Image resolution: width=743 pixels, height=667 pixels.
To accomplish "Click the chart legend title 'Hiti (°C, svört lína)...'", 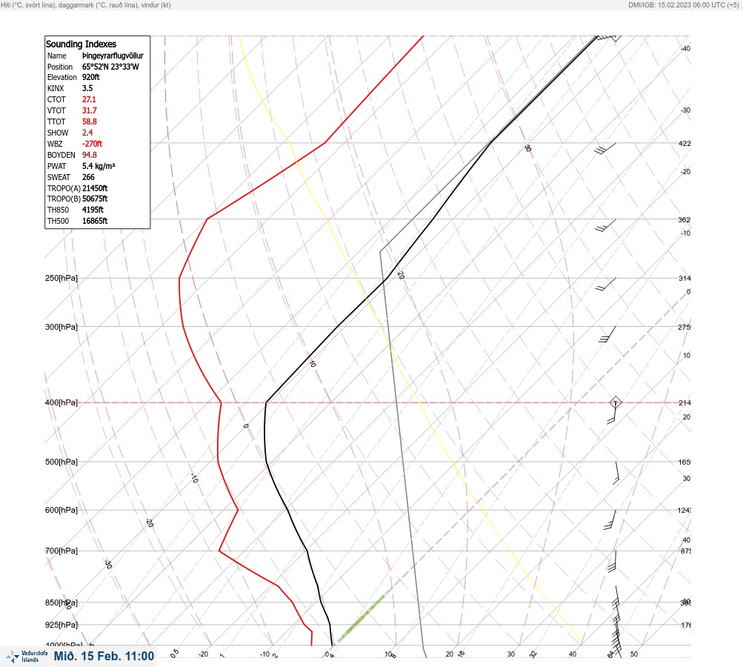I will click(86, 4).
